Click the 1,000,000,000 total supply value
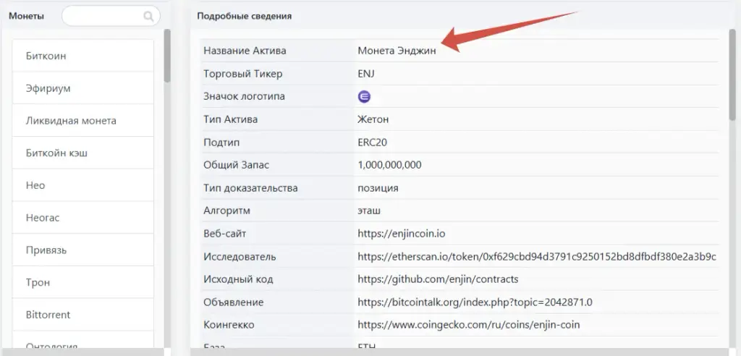Viewport: 741px width, 356px height. coord(389,166)
